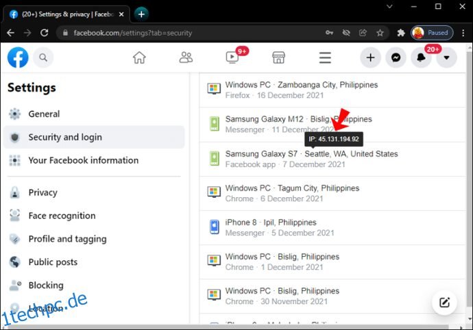The height and width of the screenshot is (330, 473).
Task: Click the password key icon in address bar
Action: point(330,33)
